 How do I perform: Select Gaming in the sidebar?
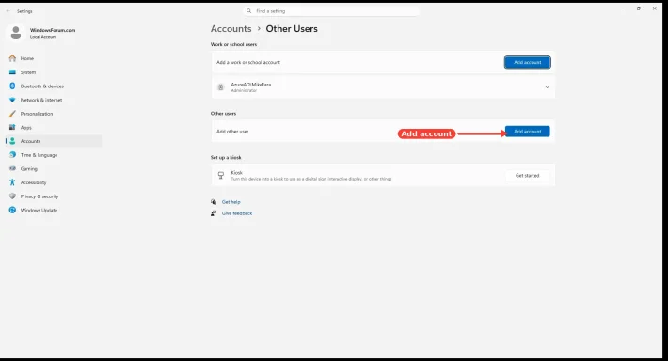pyautogui.click(x=29, y=168)
